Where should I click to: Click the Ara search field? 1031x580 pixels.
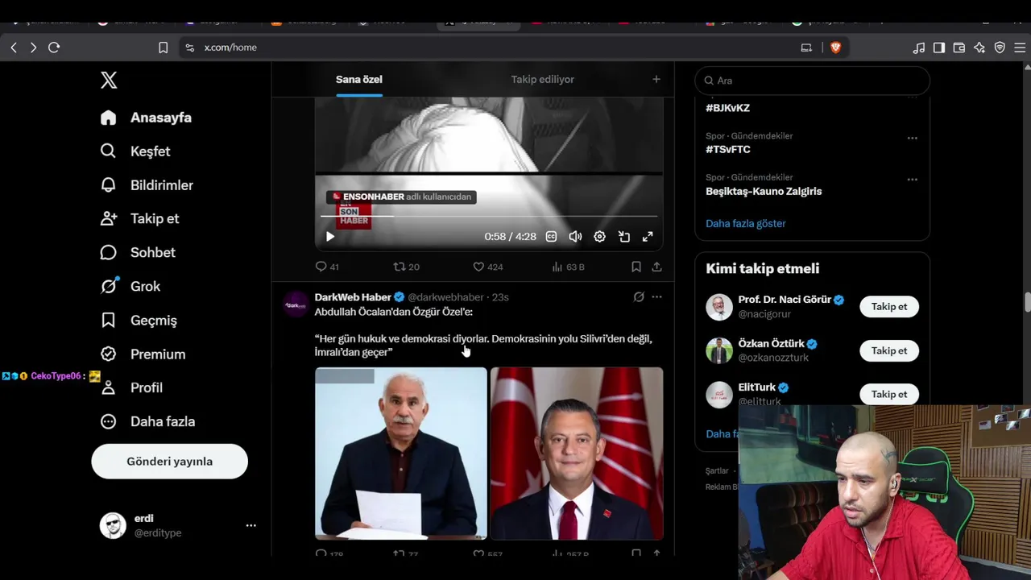coord(812,81)
